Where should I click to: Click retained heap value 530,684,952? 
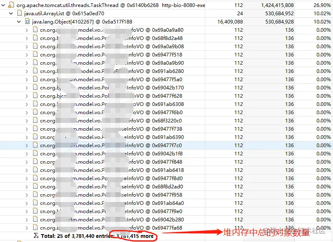click(279, 13)
